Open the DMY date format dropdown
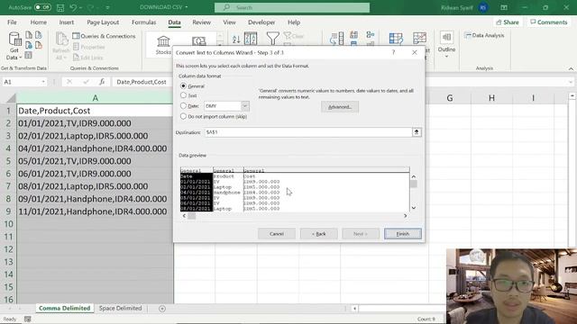577x324 pixels. [x=244, y=106]
